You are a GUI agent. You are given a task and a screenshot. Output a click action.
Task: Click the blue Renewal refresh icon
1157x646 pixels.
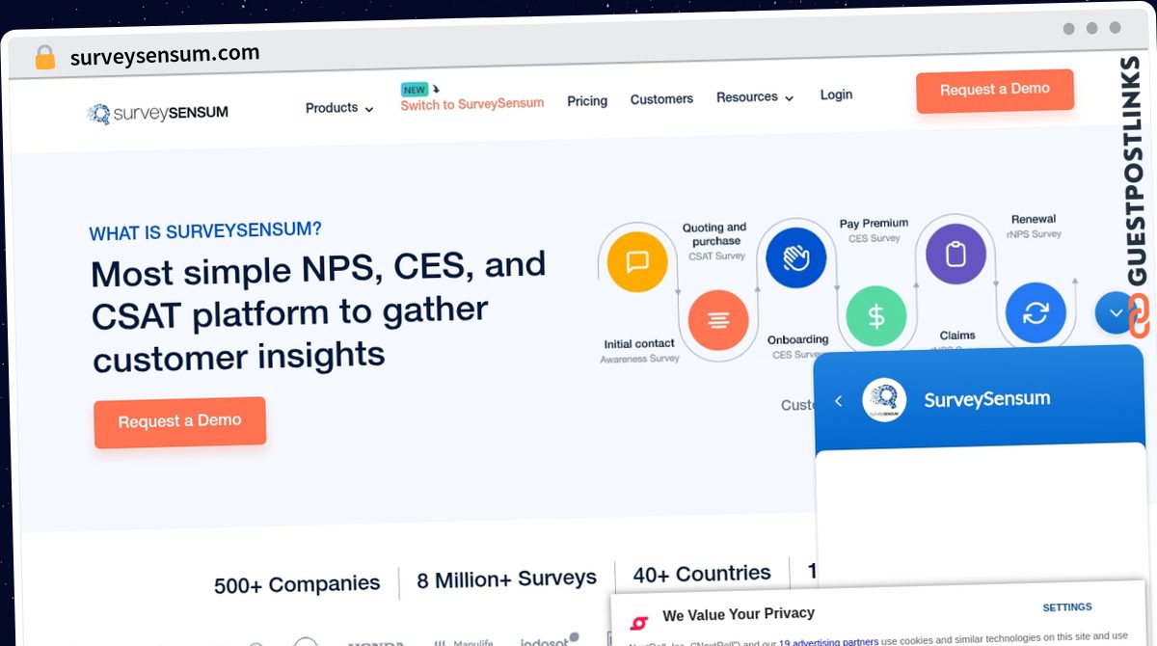pyautogui.click(x=1036, y=312)
